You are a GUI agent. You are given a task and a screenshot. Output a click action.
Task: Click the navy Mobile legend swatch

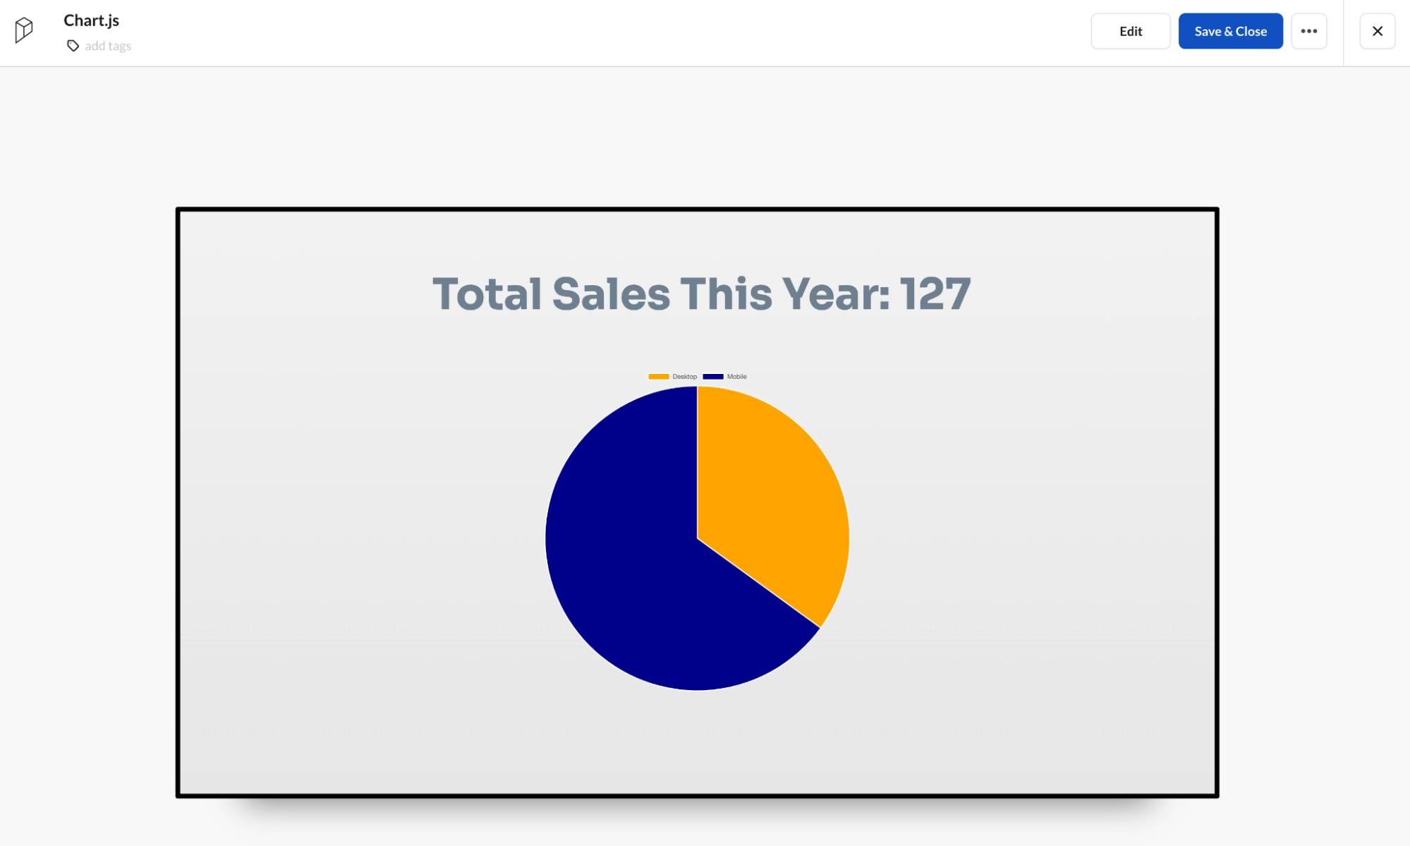pos(713,377)
